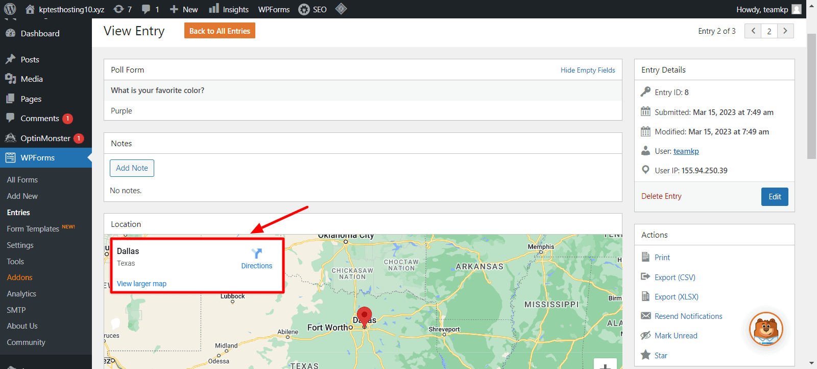The height and width of the screenshot is (369, 817).
Task: Toggle Hide Empty Fields
Action: (588, 70)
